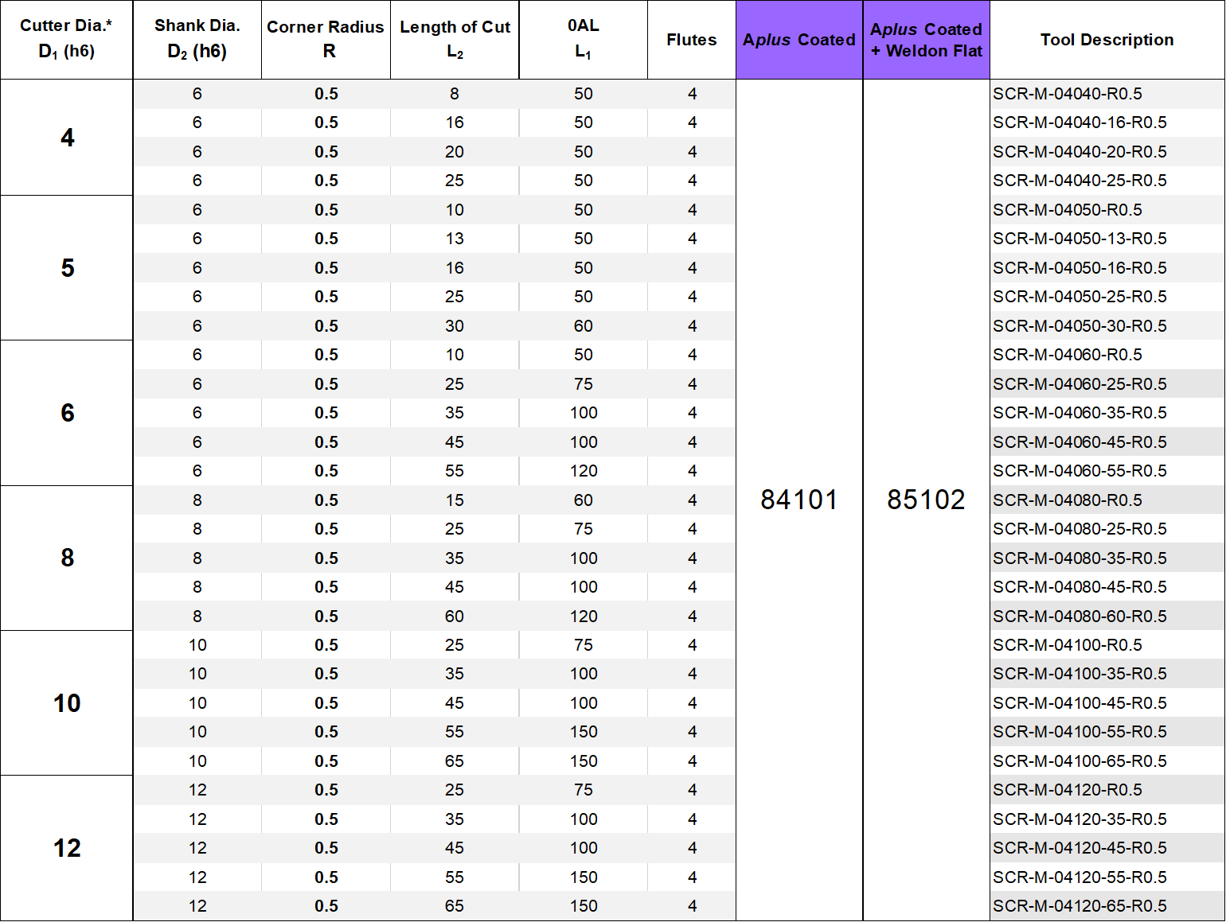Image resolution: width=1226 pixels, height=922 pixels.
Task: Select the bold cutter diameter 8 cell
Action: tap(68, 558)
